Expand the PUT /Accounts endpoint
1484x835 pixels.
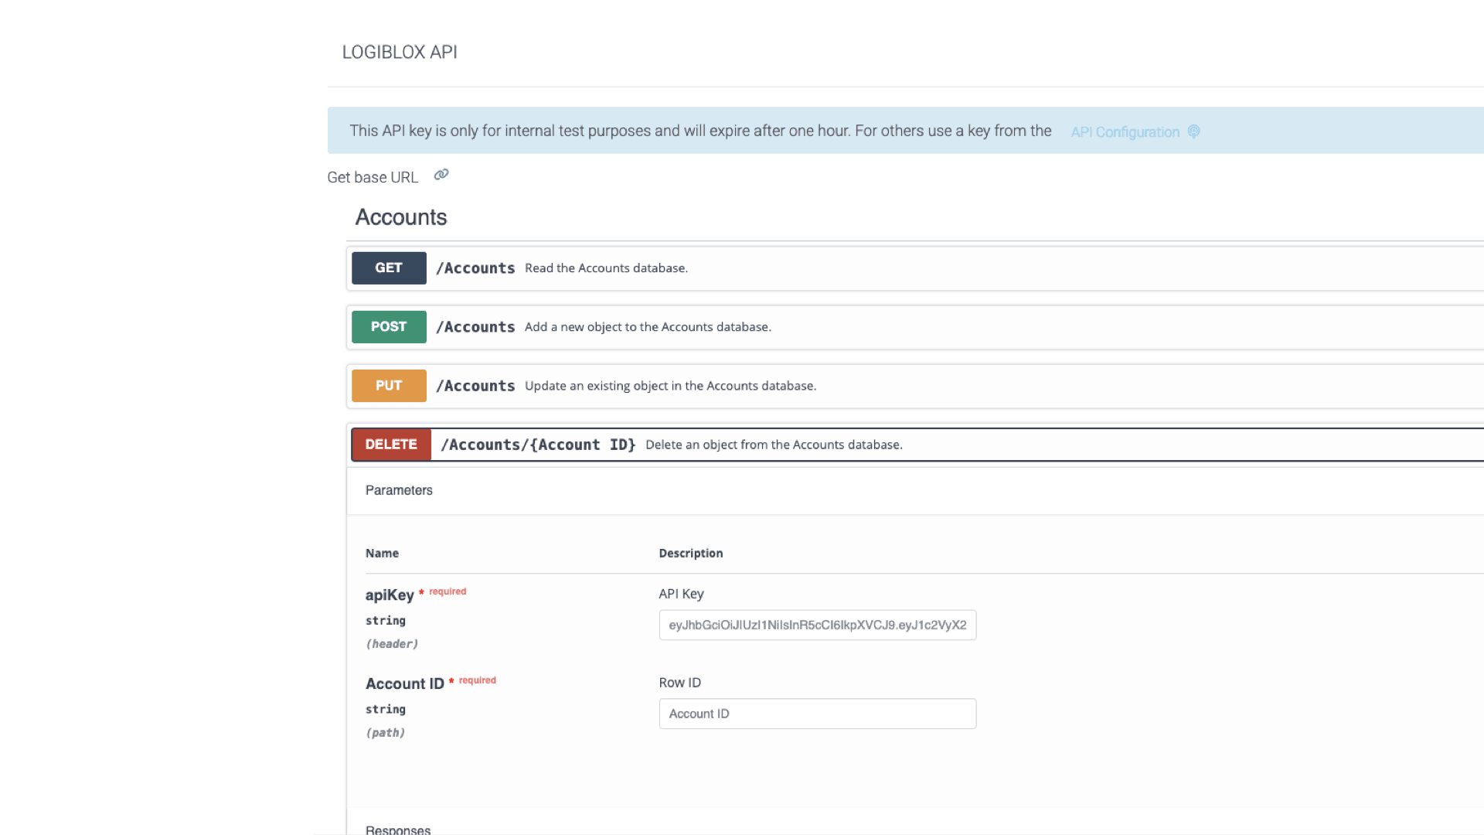696,385
